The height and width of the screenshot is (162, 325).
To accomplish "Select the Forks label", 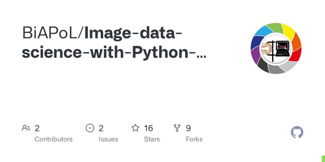I will tap(194, 139).
